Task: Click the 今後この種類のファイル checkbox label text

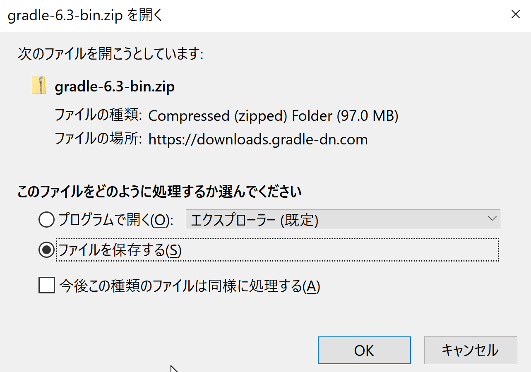Action: pyautogui.click(x=190, y=286)
